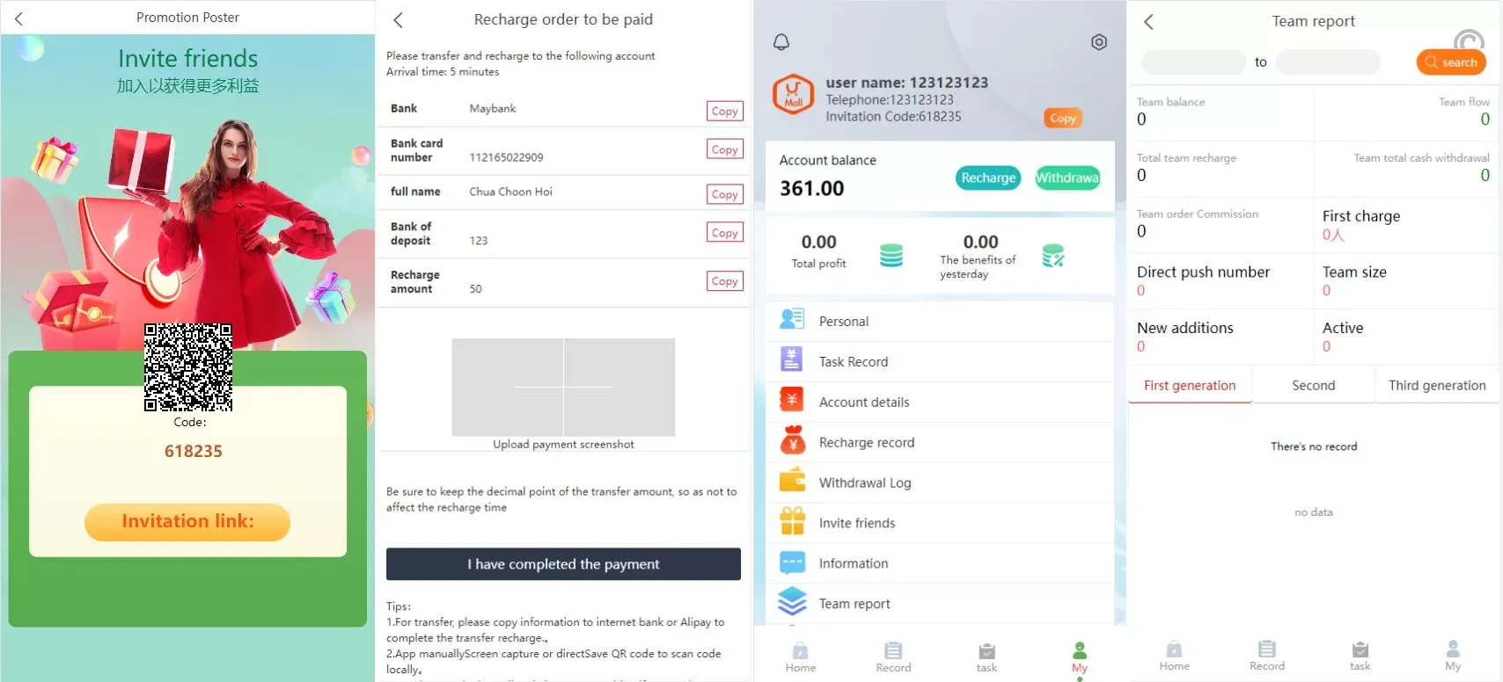The height and width of the screenshot is (682, 1503).
Task: Click the Task Record list icon
Action: pyautogui.click(x=791, y=360)
